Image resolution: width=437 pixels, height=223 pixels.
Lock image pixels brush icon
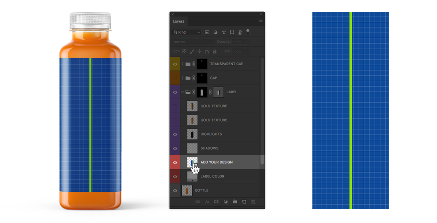192,51
